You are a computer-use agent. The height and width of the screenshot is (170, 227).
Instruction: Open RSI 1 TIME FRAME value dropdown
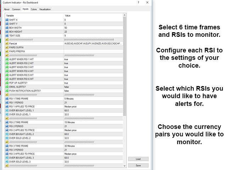[x=93, y=99]
